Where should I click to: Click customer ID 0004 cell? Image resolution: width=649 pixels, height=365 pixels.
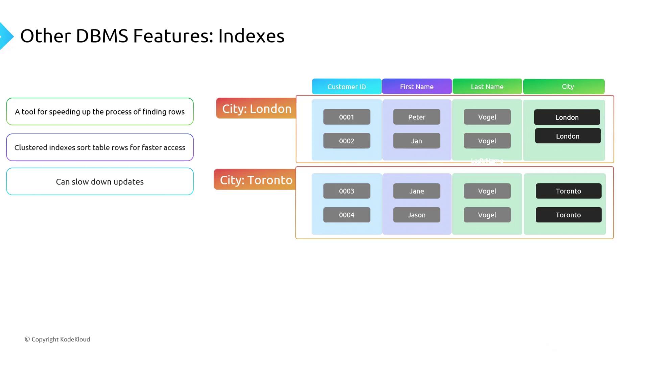coord(346,215)
